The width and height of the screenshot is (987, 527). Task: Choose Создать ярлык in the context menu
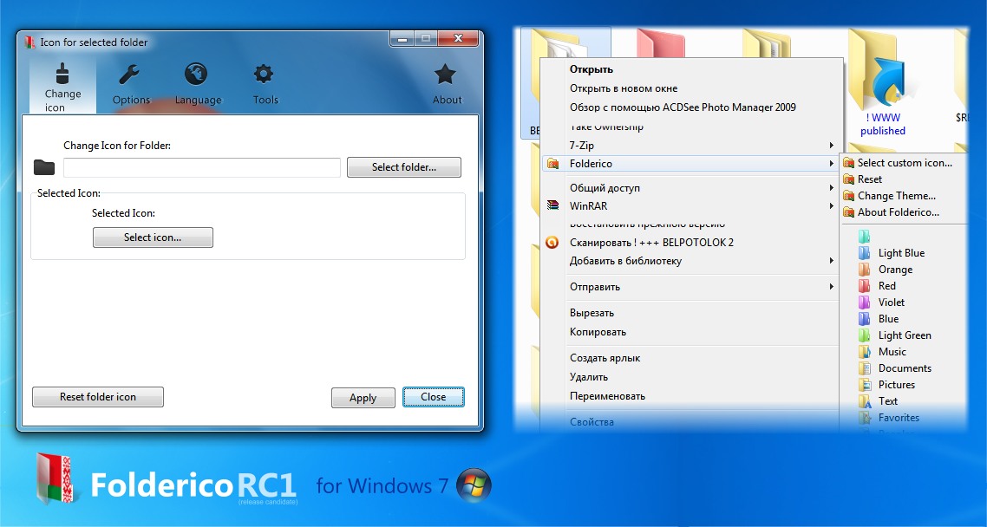(692, 358)
